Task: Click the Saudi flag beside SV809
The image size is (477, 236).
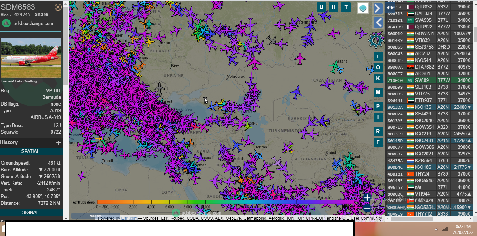Action: point(410,80)
